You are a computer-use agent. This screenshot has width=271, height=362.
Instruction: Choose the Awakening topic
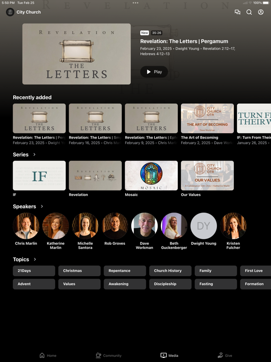pyautogui.click(x=125, y=284)
